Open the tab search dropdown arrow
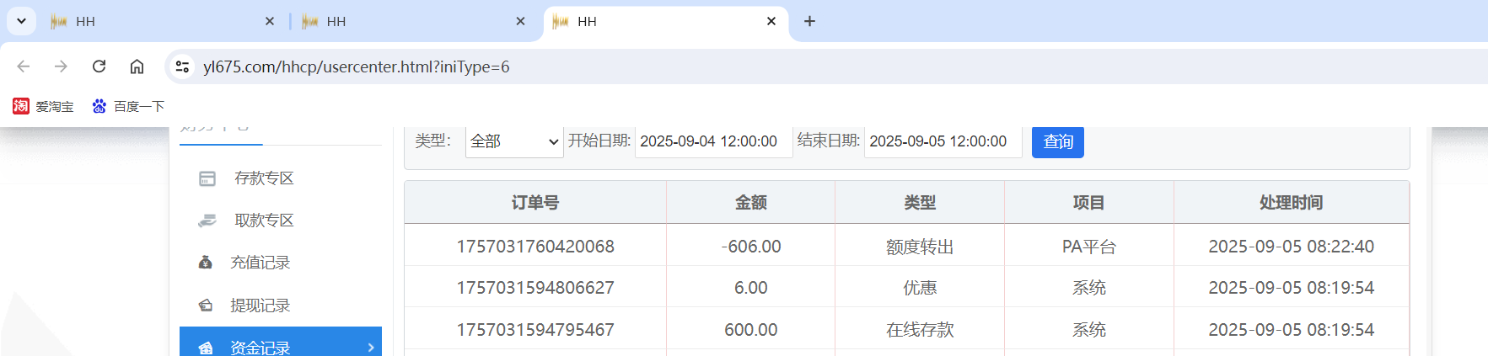The image size is (1488, 356). point(21,21)
